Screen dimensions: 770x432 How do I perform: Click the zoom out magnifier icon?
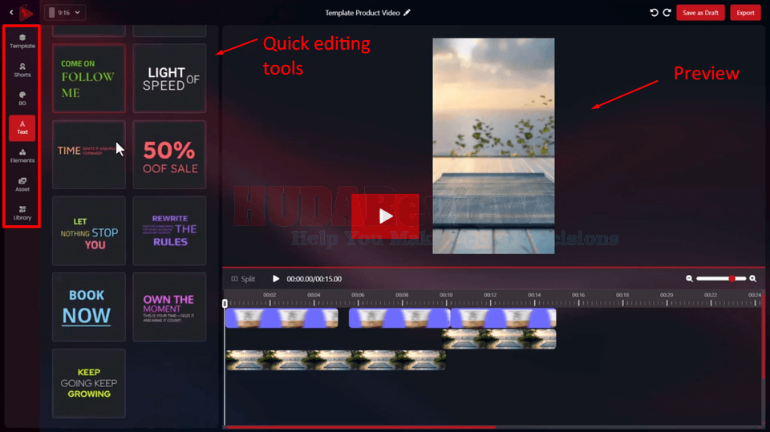(689, 279)
